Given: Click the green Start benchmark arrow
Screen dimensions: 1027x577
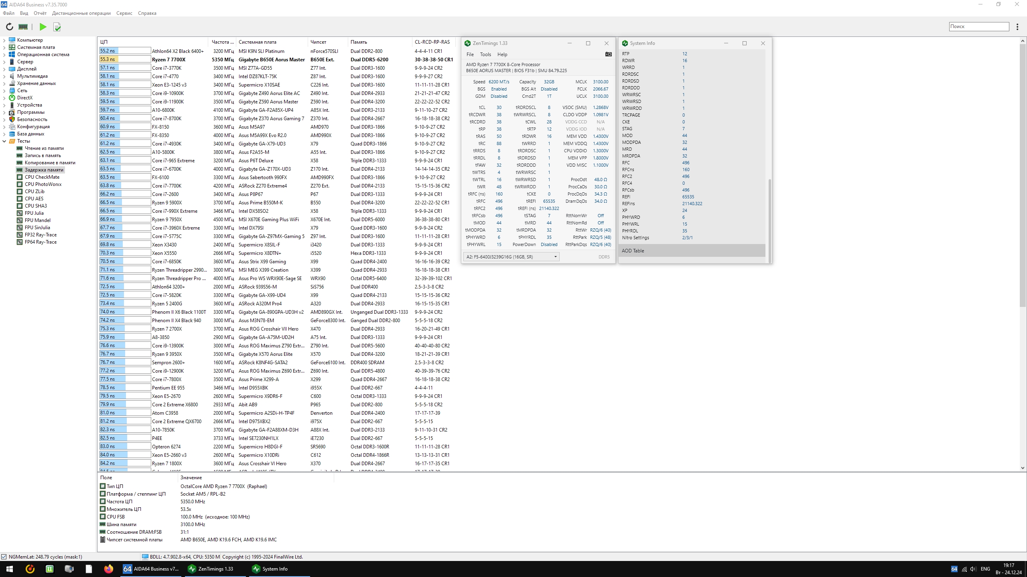Looking at the screenshot, I should pyautogui.click(x=43, y=27).
